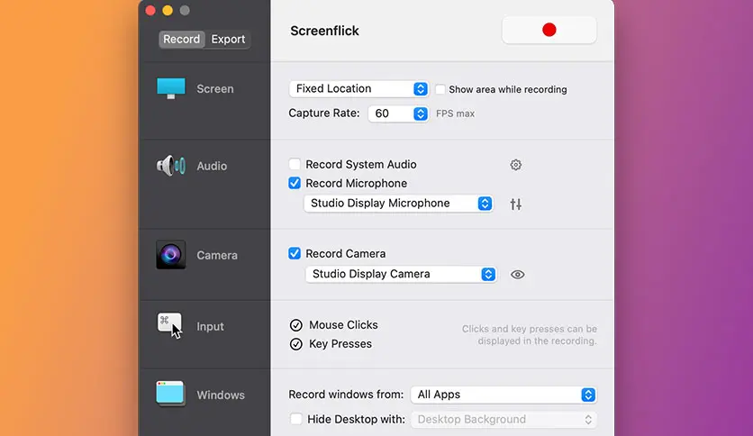Start recording with the red record button
This screenshot has width=753, height=436.
pyautogui.click(x=549, y=30)
